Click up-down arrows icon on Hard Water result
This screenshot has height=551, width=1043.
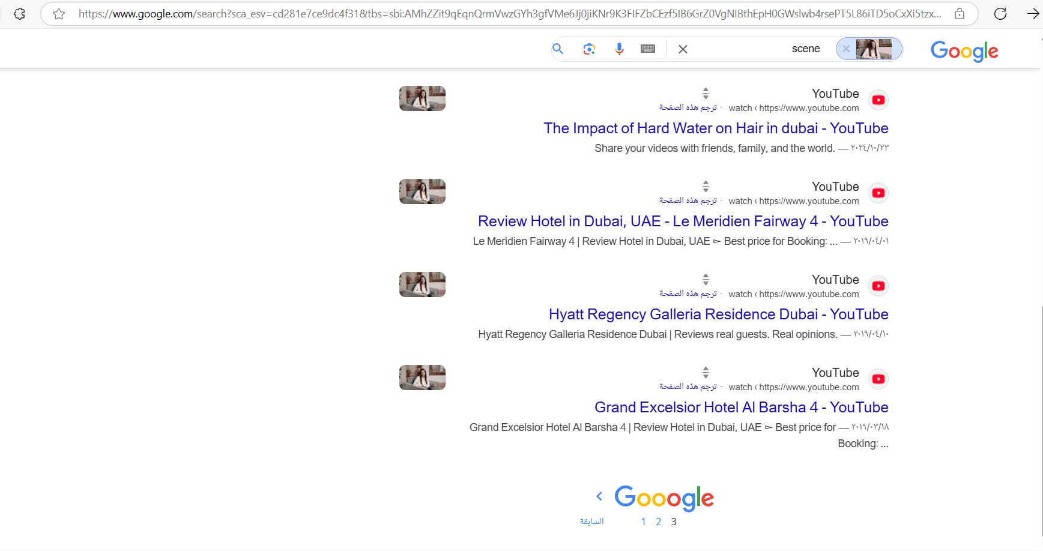tap(706, 93)
